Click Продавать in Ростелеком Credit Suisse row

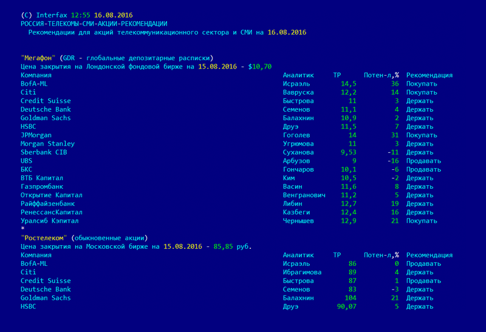pos(423,281)
